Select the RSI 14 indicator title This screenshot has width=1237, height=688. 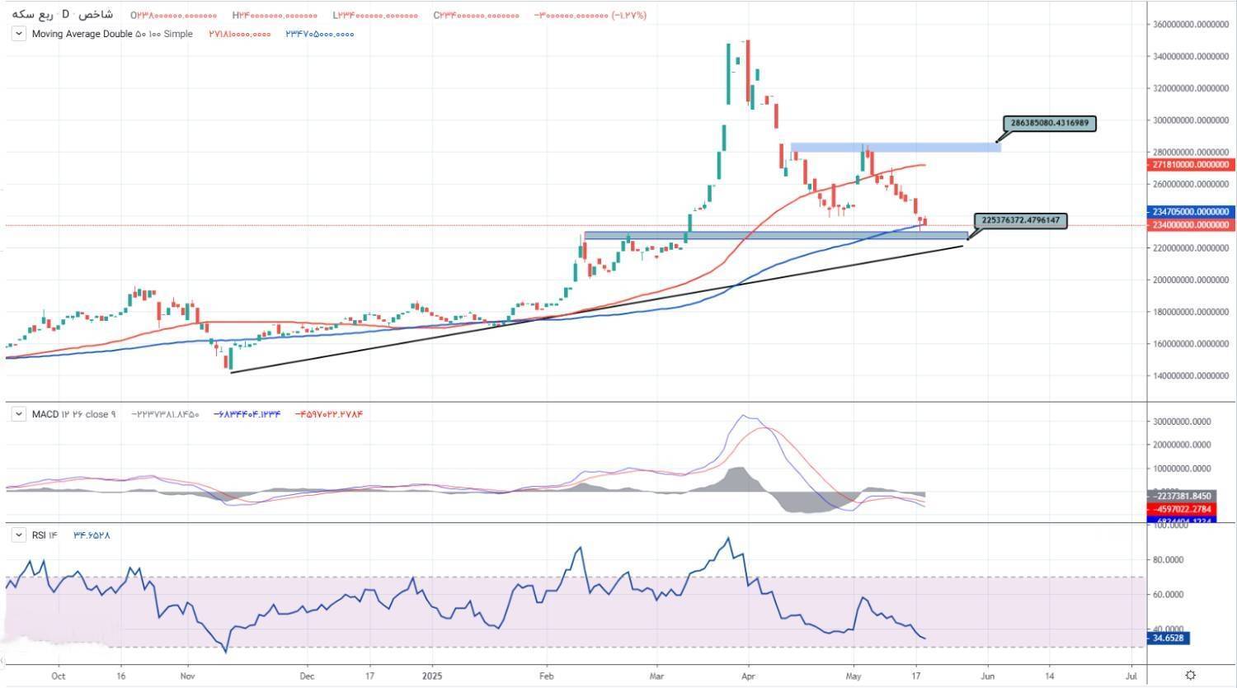pyautogui.click(x=45, y=535)
